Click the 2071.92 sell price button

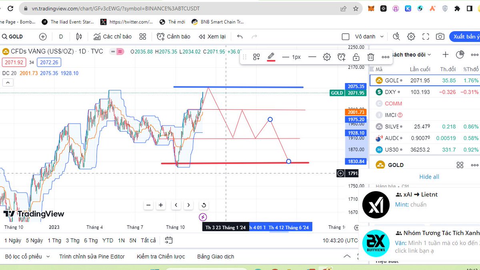click(x=14, y=62)
